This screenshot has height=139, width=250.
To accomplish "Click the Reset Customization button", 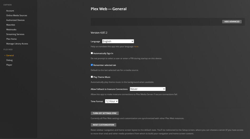I will tap(103, 125).
